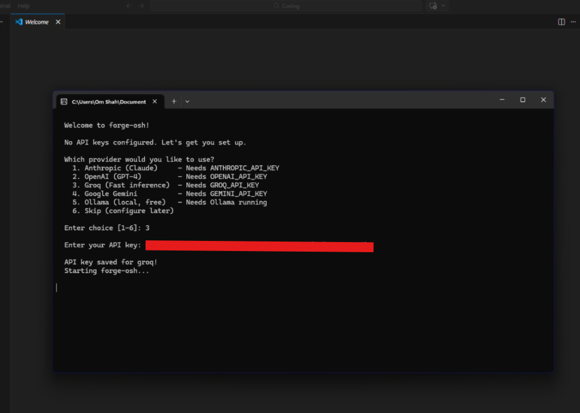Screen dimensions: 580x413
Task: Click the "Welcome to forge-osh!" line
Action: [x=107, y=125]
